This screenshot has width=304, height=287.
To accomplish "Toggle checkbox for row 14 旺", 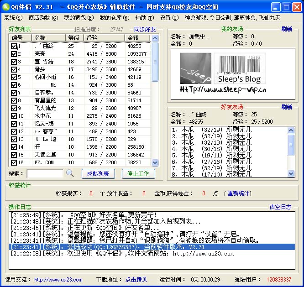I will [x=14, y=147].
